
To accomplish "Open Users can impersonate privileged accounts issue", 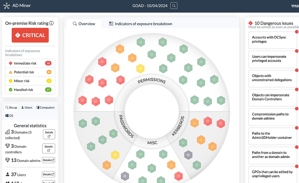I will pos(273,59).
